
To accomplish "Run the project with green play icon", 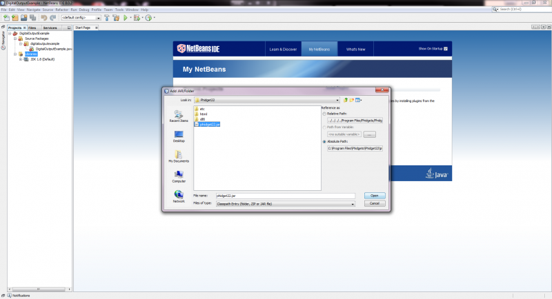I will click(x=126, y=17).
